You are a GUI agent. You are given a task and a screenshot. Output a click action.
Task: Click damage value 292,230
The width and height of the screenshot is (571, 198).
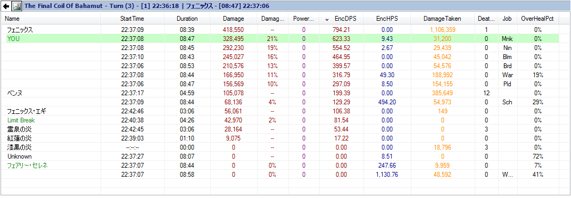click(234, 48)
